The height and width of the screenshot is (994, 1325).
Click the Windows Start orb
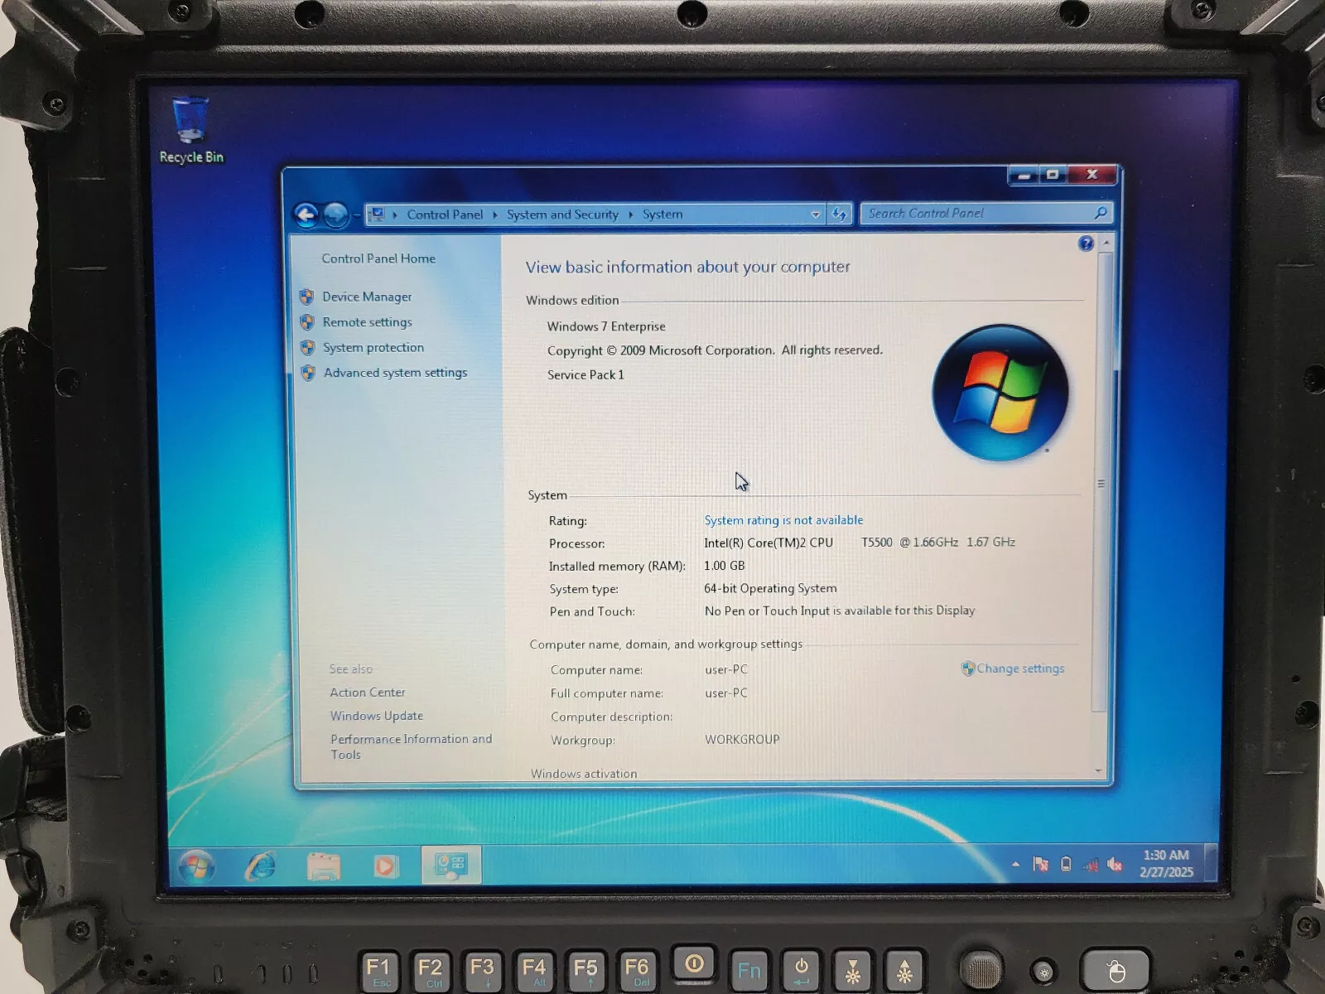coord(196,866)
